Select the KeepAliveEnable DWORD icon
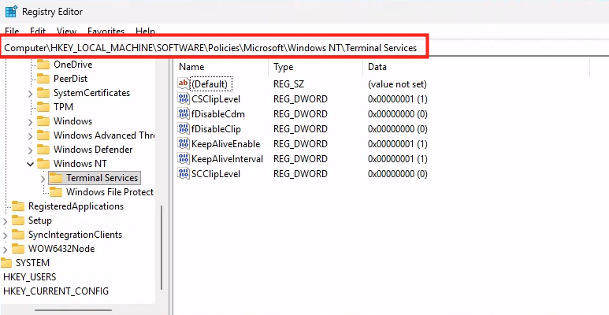This screenshot has width=609, height=315. [x=184, y=144]
